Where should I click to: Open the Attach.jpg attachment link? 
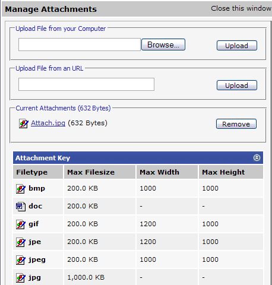click(48, 123)
